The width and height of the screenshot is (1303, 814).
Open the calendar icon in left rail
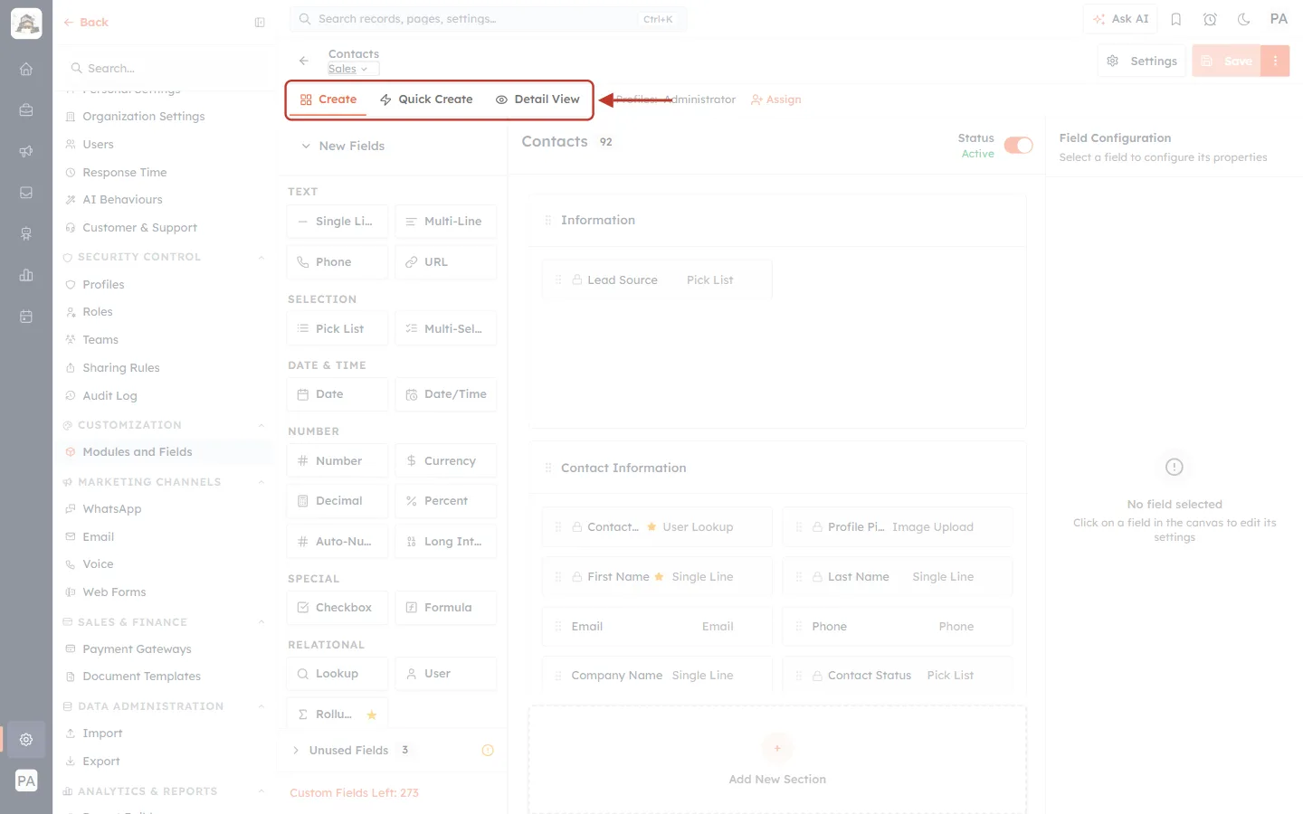tap(26, 317)
